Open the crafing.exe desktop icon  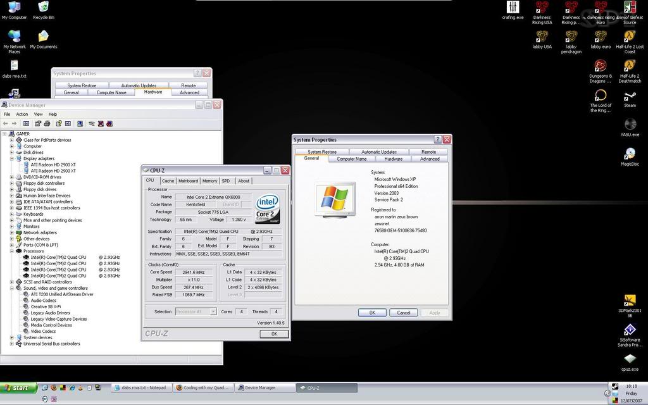(x=513, y=10)
